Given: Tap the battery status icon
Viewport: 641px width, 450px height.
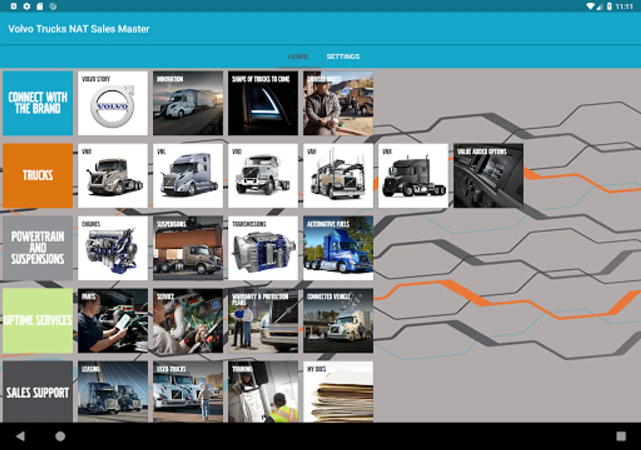Looking at the screenshot, I should click(609, 6).
